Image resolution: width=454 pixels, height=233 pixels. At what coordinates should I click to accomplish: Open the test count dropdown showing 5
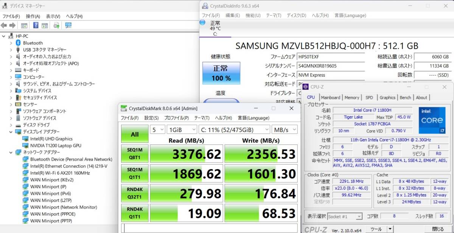[157, 129]
